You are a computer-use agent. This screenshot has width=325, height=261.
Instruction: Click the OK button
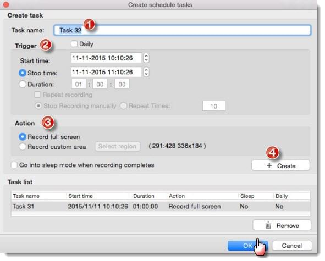tap(247, 246)
